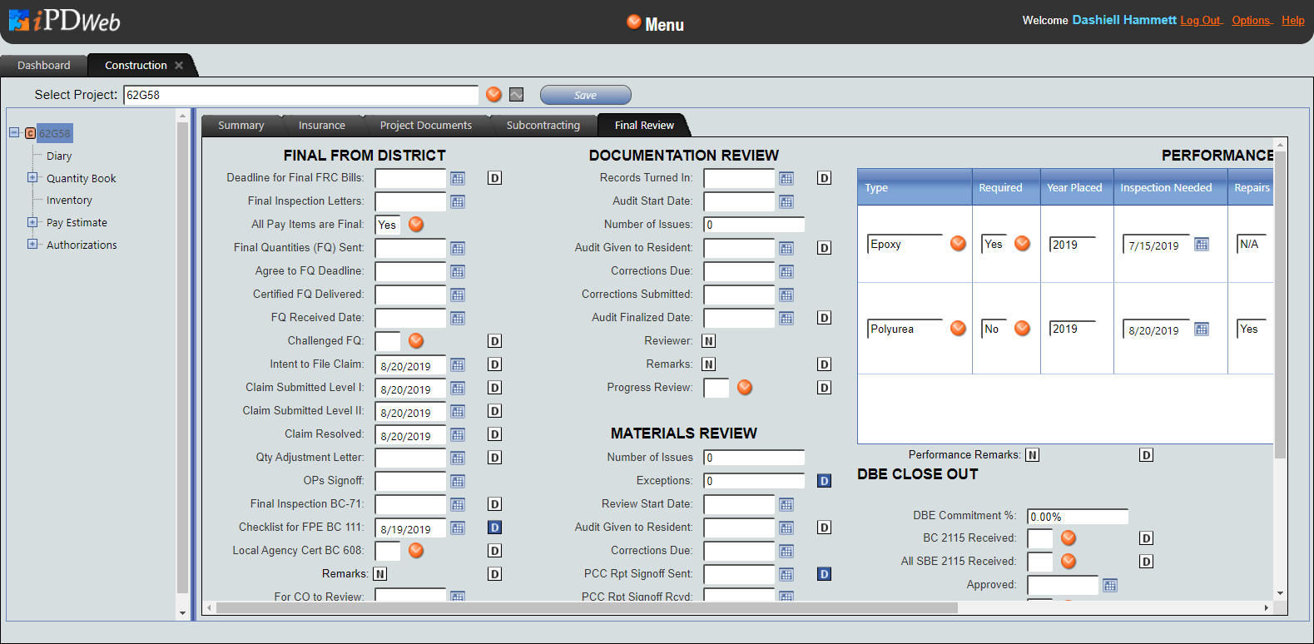Switch to the Dashboard tab
Image resolution: width=1314 pixels, height=644 pixels.
click(44, 66)
